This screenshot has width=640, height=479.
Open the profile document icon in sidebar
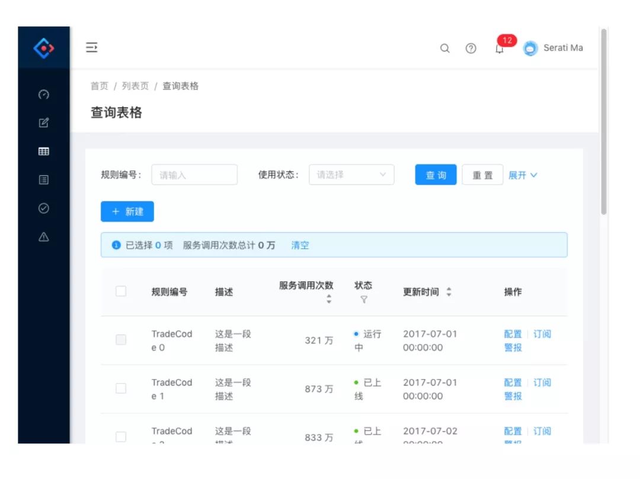(x=43, y=180)
